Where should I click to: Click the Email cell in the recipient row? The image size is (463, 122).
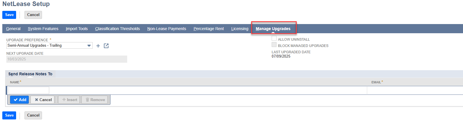pyautogui.click(x=415, y=90)
